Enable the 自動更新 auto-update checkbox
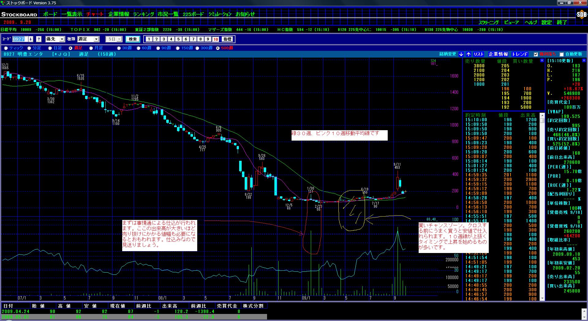This screenshot has height=321, width=588. click(x=561, y=55)
